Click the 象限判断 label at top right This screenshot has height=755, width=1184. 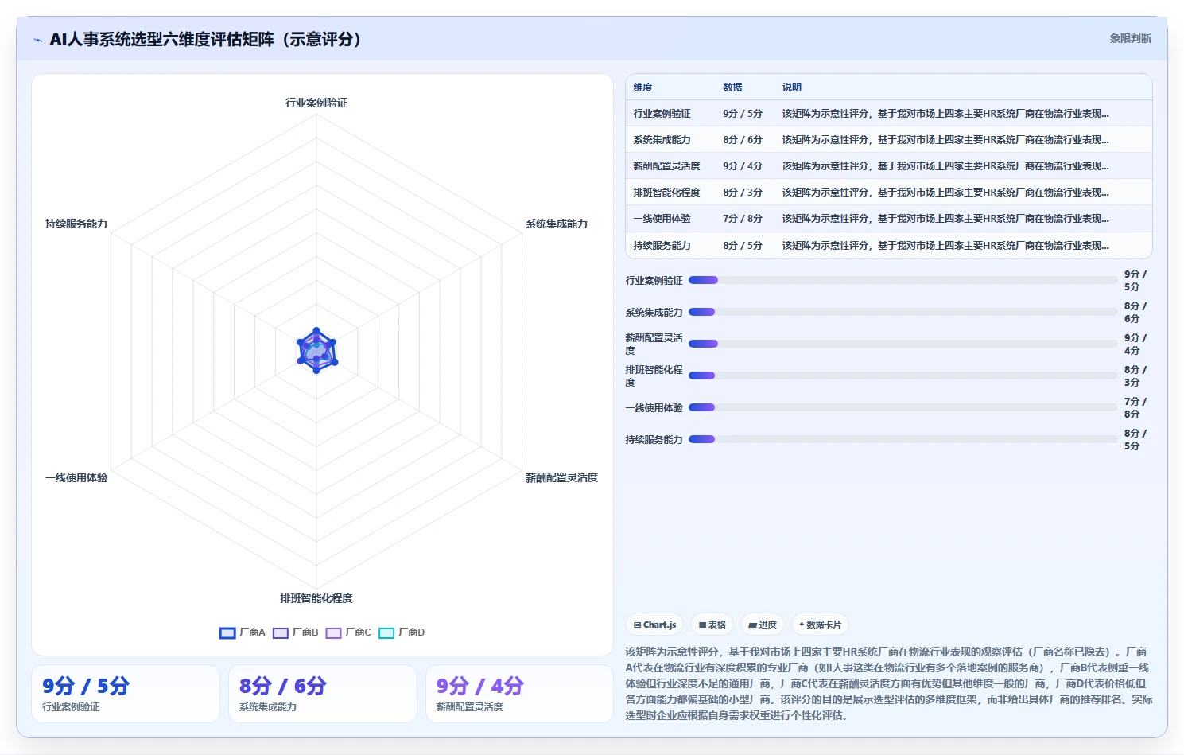tap(1130, 38)
